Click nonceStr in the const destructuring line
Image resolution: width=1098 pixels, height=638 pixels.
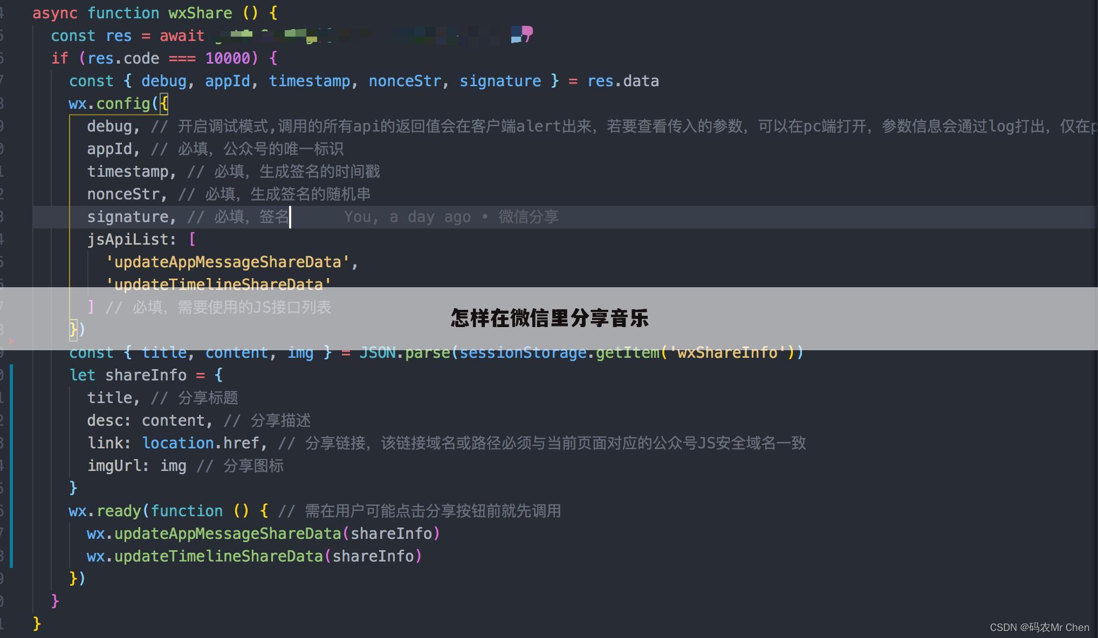404,81
